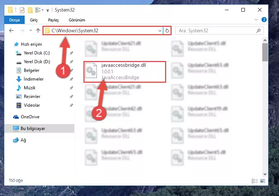The width and height of the screenshot is (279, 196).
Task: Click the pin icon beside Resimler
Action: pos(71,97)
